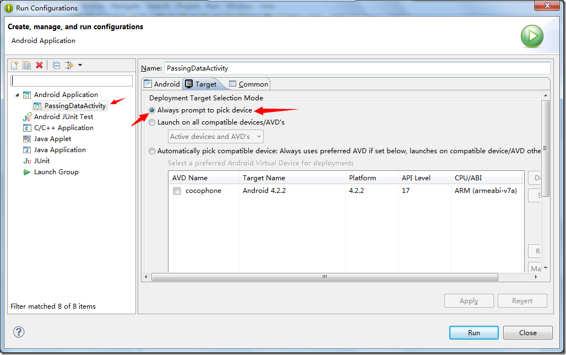Click the Collapse All toolbar icon
566x355 pixels.
coord(56,66)
